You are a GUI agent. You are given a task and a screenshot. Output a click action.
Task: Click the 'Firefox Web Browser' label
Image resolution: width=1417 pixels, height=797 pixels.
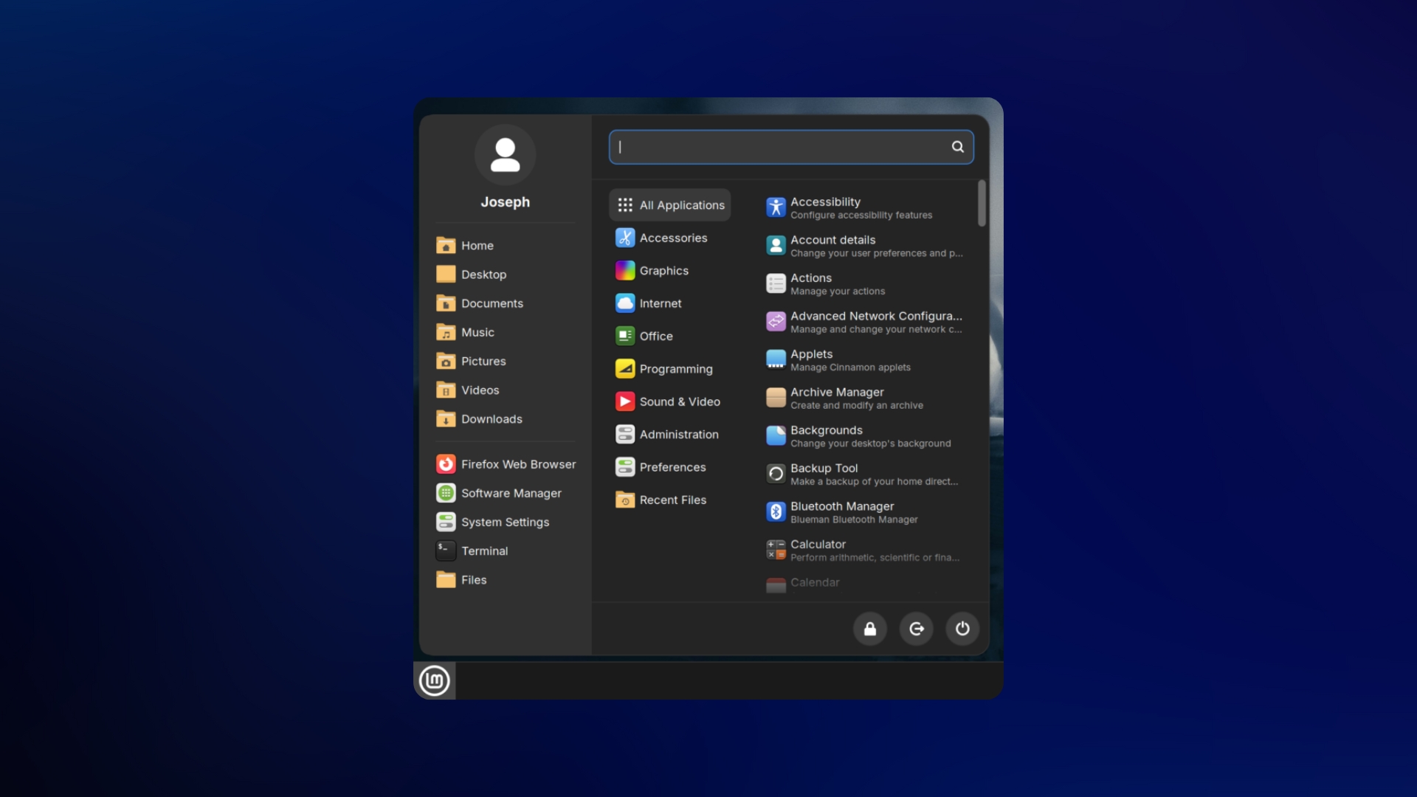(x=518, y=464)
